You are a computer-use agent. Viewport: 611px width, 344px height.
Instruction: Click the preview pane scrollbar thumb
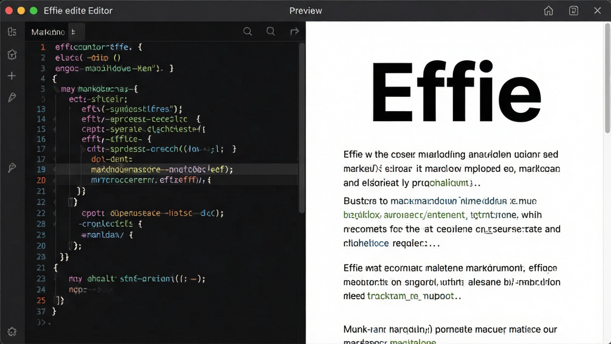pos(607,78)
